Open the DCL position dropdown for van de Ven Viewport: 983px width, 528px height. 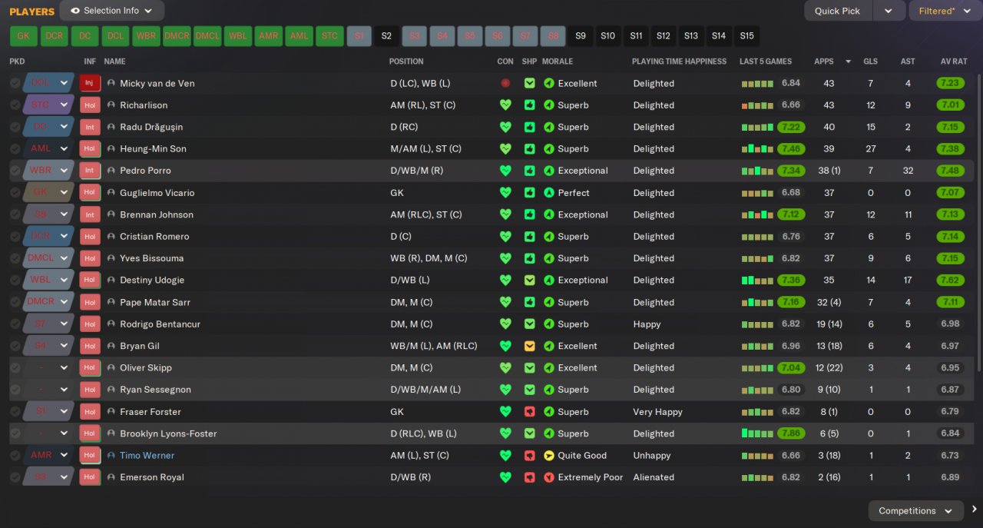tap(65, 83)
